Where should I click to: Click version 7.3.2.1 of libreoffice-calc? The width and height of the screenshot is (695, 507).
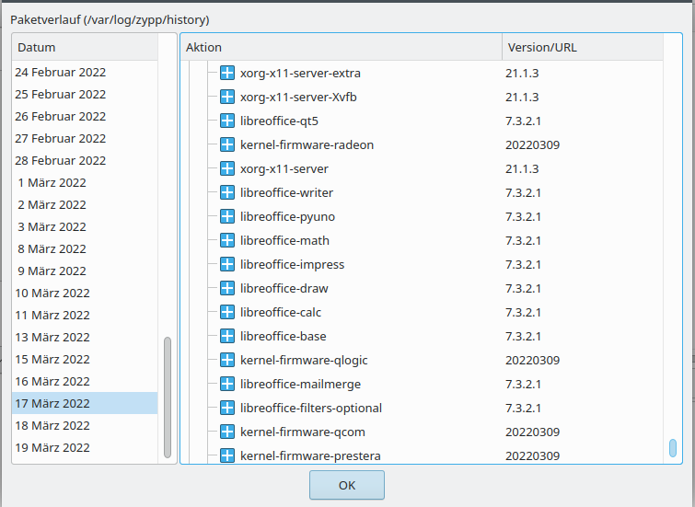(x=523, y=313)
